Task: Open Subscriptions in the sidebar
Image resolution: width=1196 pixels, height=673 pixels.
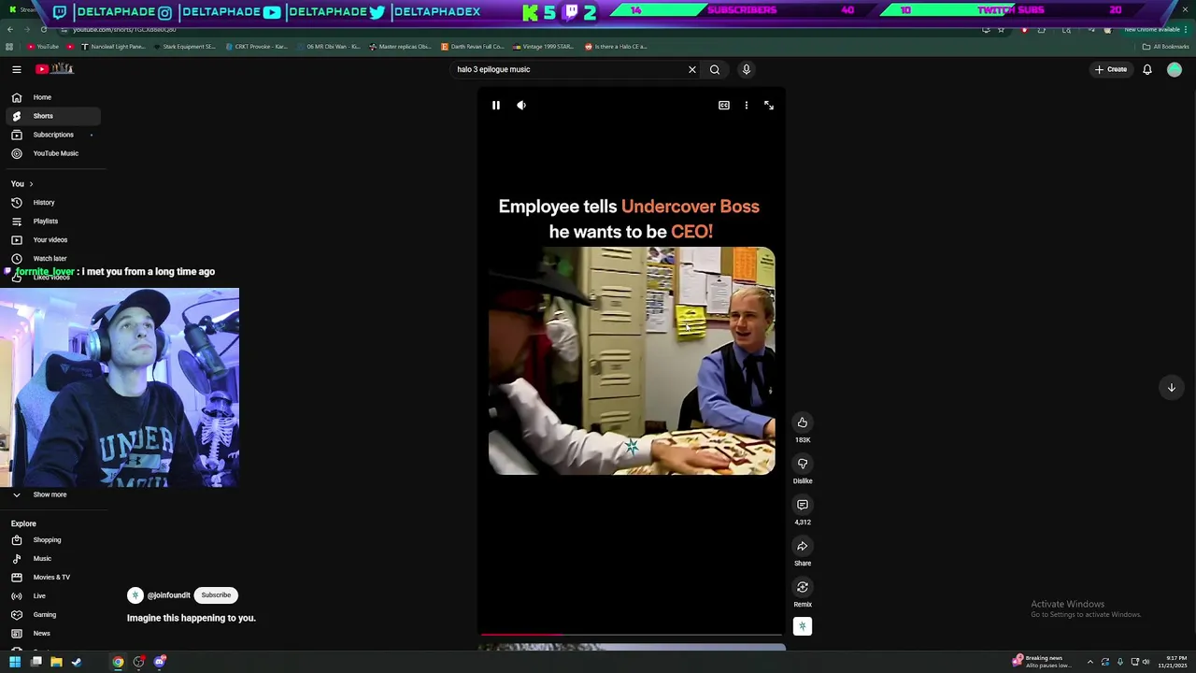Action: pyautogui.click(x=52, y=135)
